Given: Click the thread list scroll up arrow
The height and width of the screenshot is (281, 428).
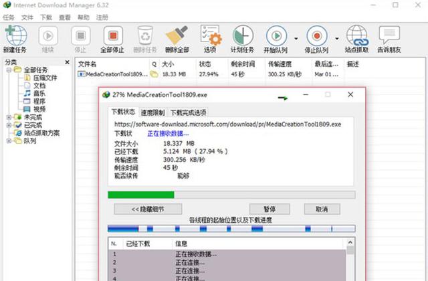Looking at the screenshot, I should pyautogui.click(x=350, y=242).
